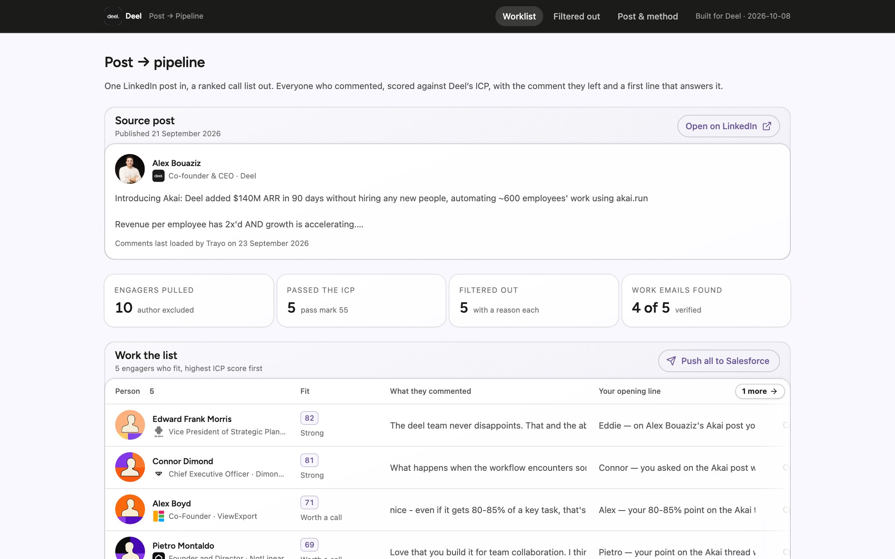The image size is (895, 559).
Task: Click Pietro Montaldo avatar
Action: [x=130, y=548]
